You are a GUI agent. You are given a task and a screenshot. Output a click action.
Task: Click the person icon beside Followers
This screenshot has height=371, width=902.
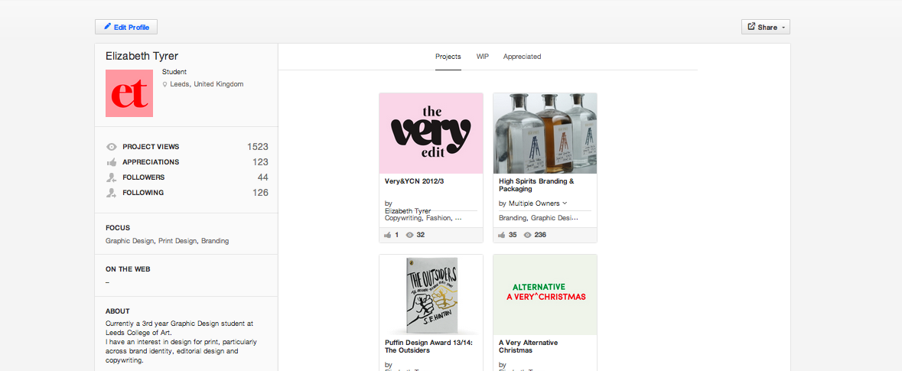point(112,177)
